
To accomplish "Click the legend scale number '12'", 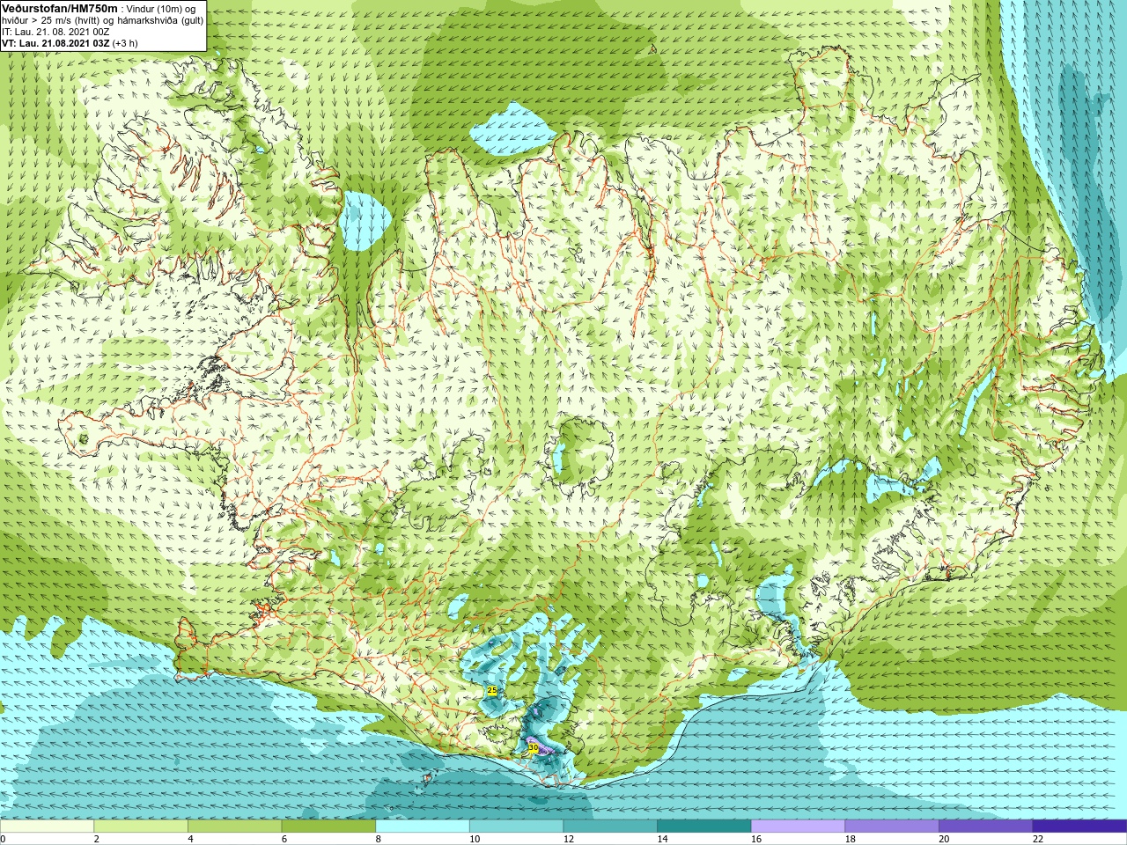I will pos(569,839).
